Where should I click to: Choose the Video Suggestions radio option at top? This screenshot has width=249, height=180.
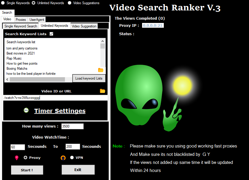(70, 3)
